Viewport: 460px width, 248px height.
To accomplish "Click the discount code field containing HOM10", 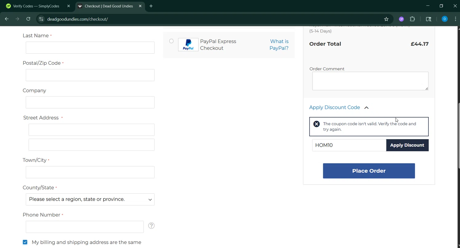I will coord(349,145).
